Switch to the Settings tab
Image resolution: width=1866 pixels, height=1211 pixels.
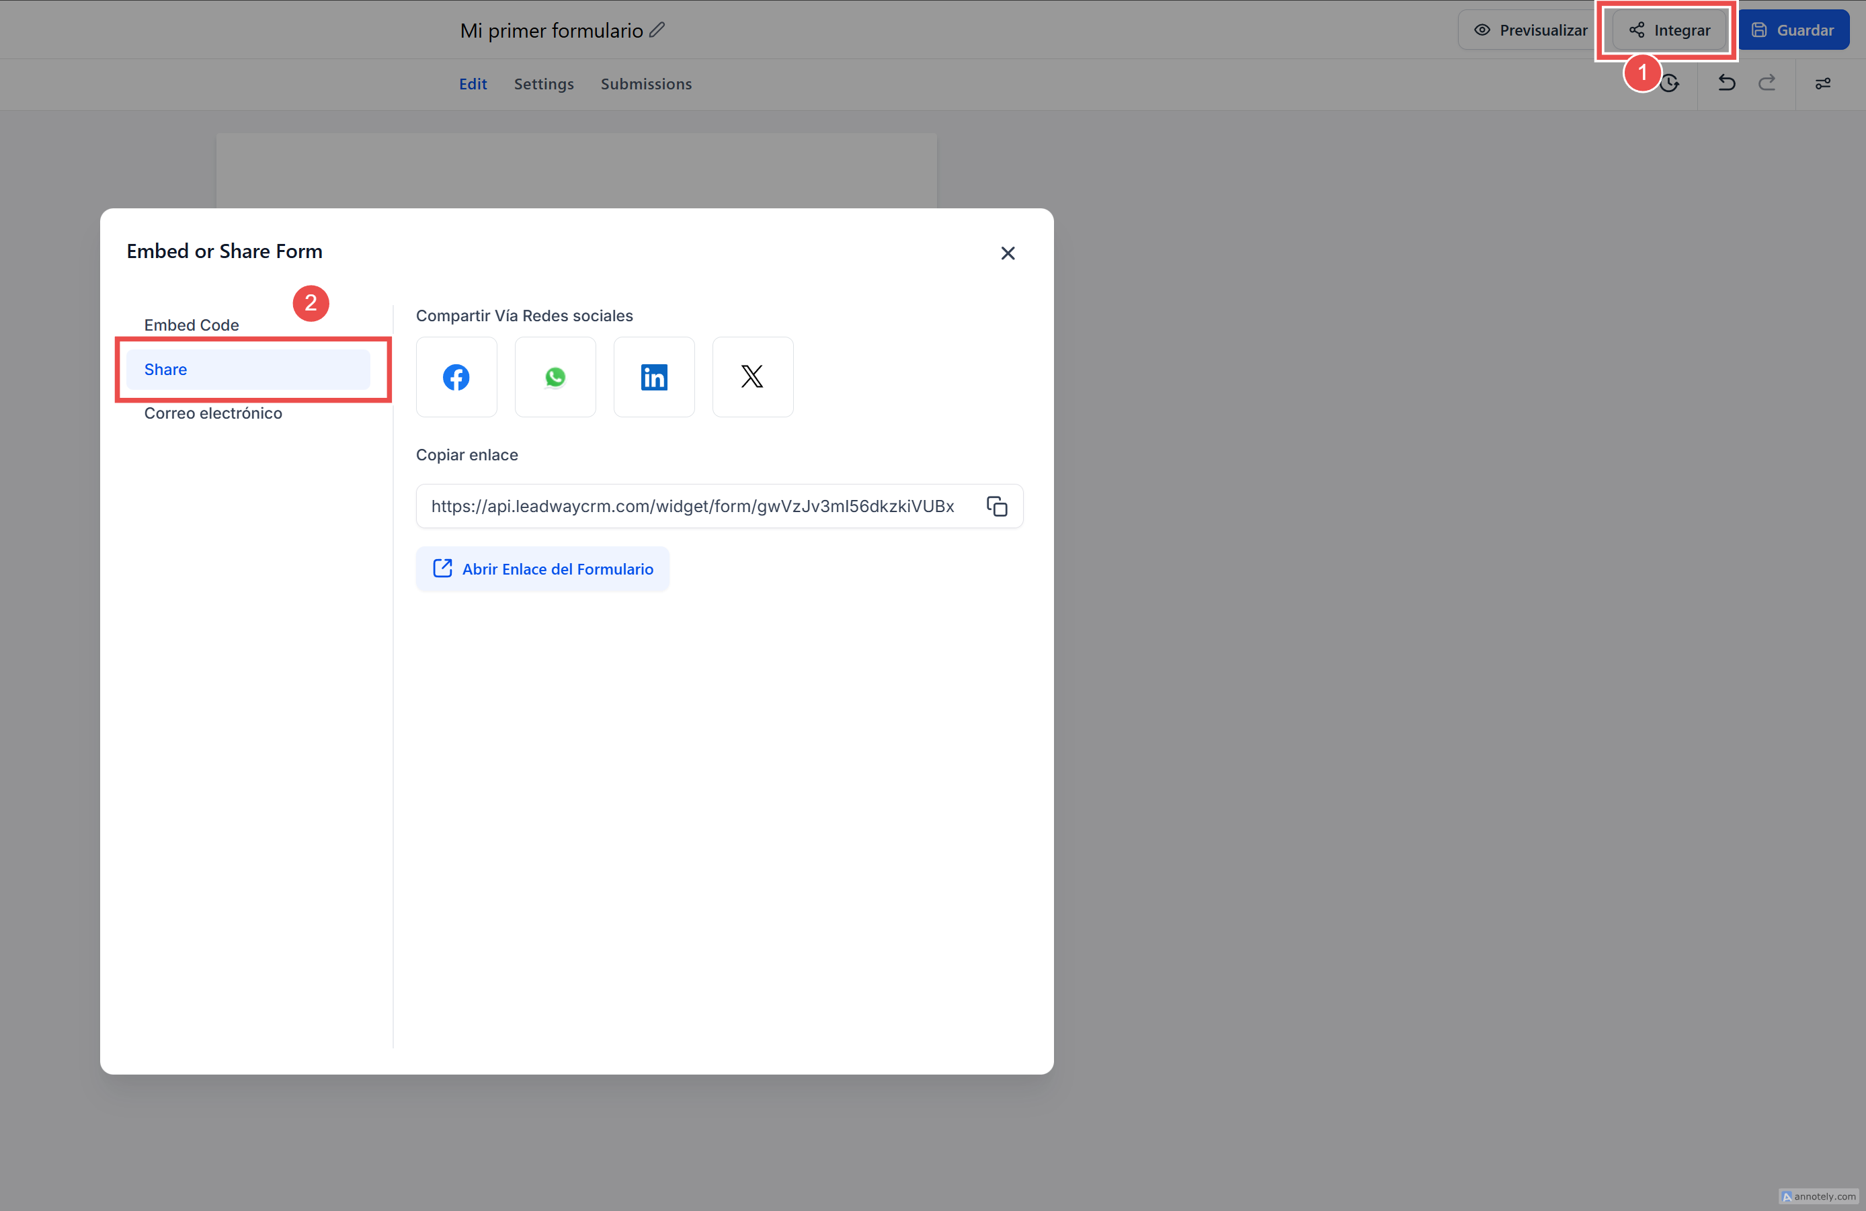[543, 84]
